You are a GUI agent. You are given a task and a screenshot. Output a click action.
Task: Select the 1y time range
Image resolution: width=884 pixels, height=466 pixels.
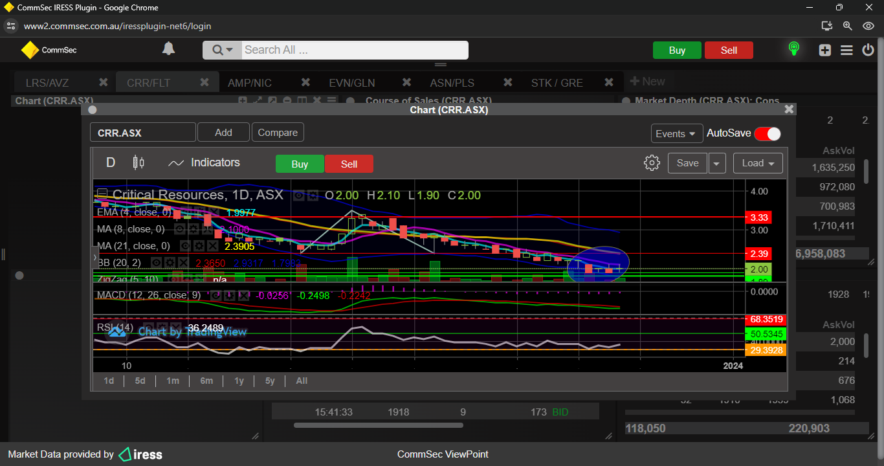[x=239, y=381]
